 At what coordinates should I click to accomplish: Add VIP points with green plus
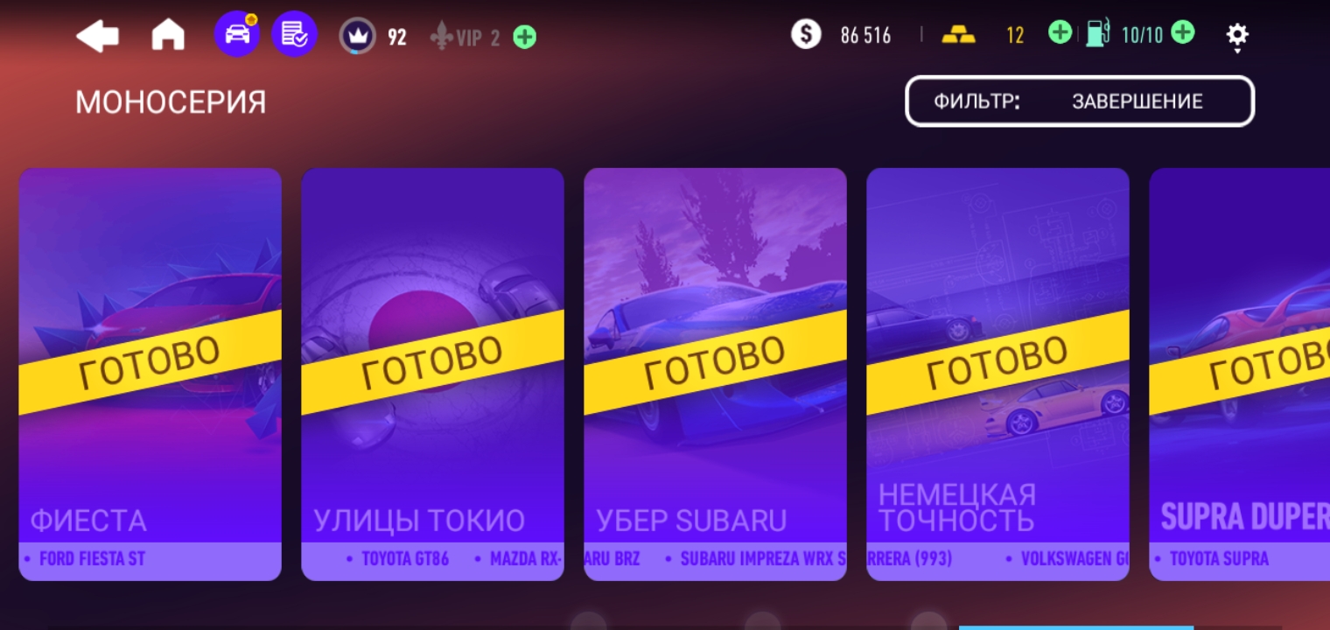[x=524, y=37]
